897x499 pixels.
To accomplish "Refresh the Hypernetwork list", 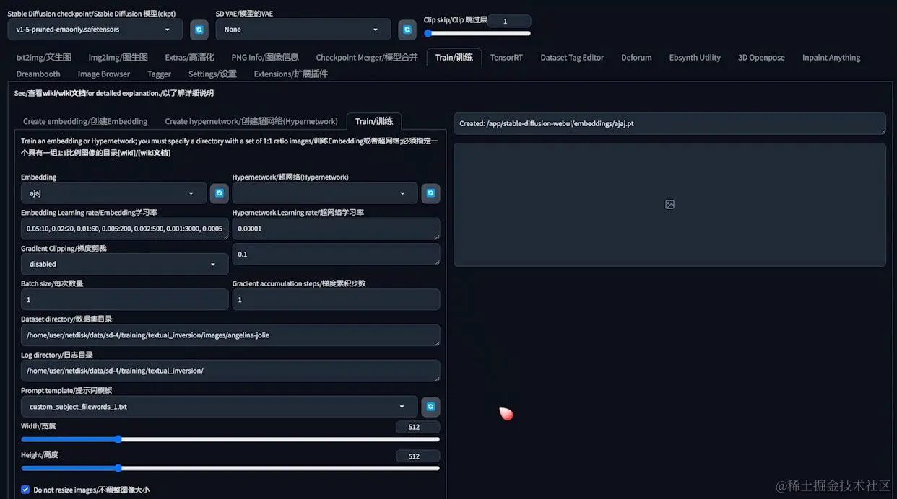I will tap(430, 193).
